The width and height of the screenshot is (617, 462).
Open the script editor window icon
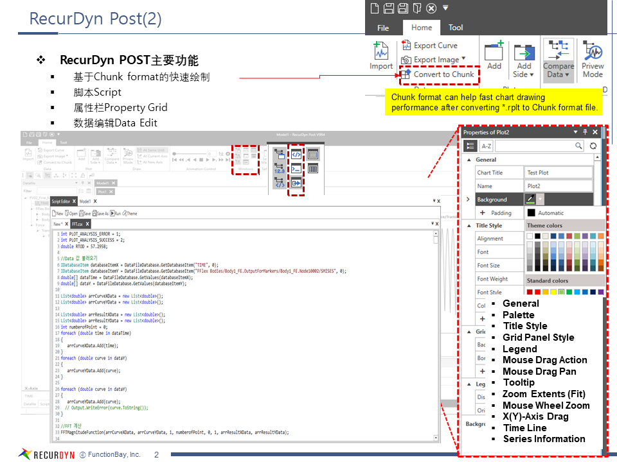click(x=296, y=154)
